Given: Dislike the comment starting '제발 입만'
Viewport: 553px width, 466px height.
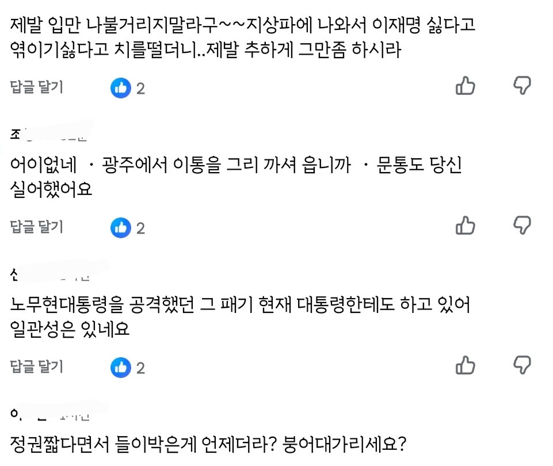Looking at the screenshot, I should 522,85.
